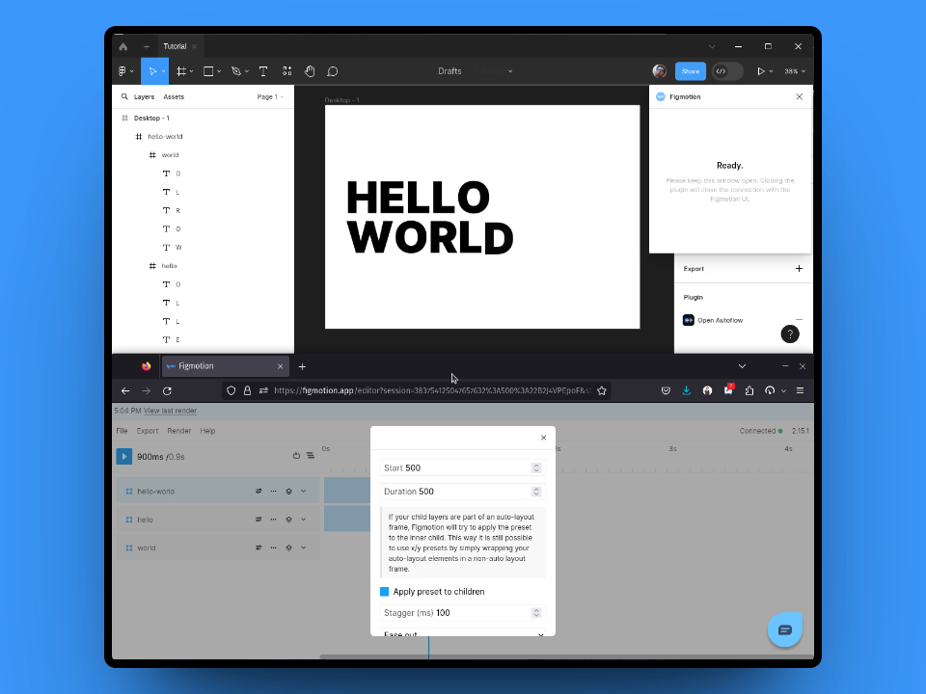Viewport: 926px width, 694px height.
Task: Open Figmotion File menu
Action: [122, 431]
